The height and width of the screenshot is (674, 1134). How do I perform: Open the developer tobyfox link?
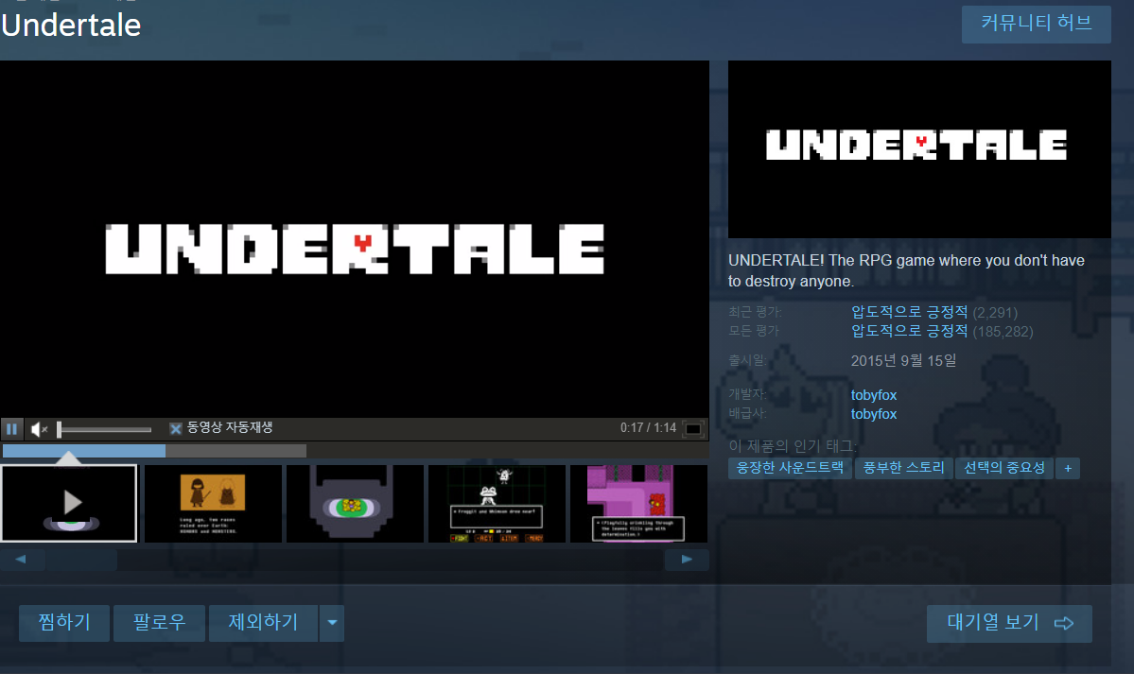pyautogui.click(x=874, y=395)
